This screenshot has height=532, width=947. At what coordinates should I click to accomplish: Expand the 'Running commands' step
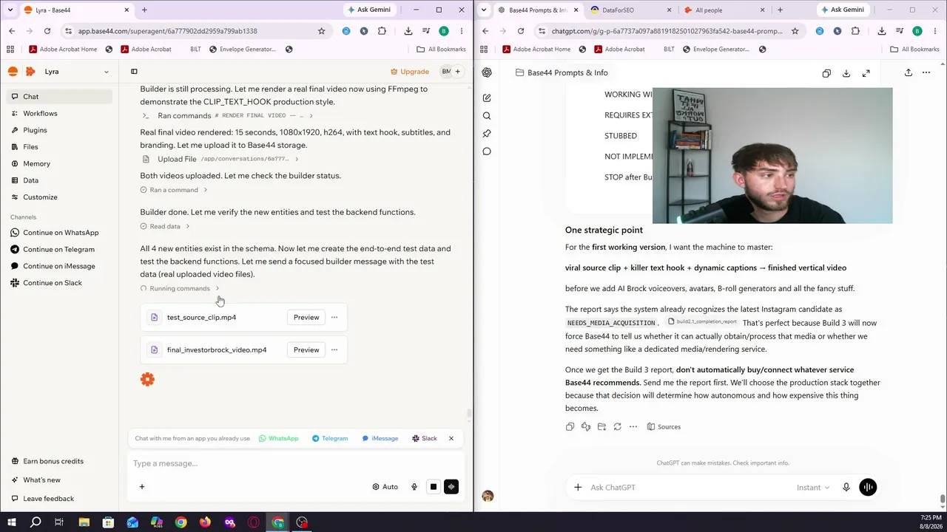click(x=181, y=288)
